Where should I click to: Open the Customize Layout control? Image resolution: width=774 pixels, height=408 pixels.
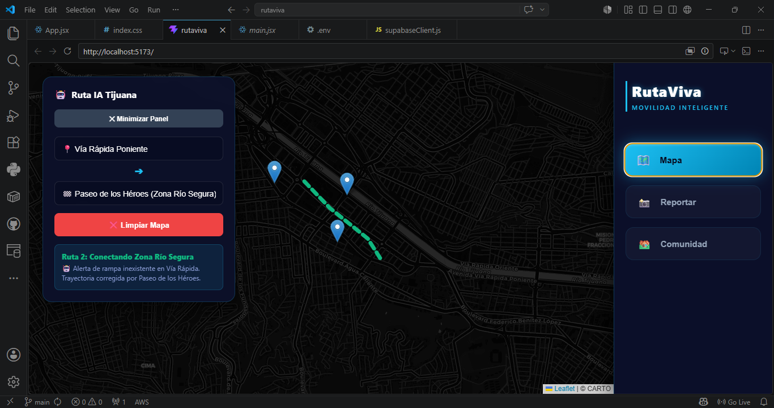pyautogui.click(x=628, y=10)
